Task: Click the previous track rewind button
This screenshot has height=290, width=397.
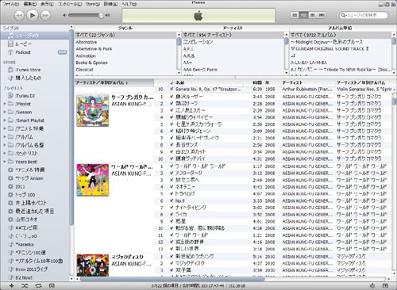Action: [x=19, y=15]
